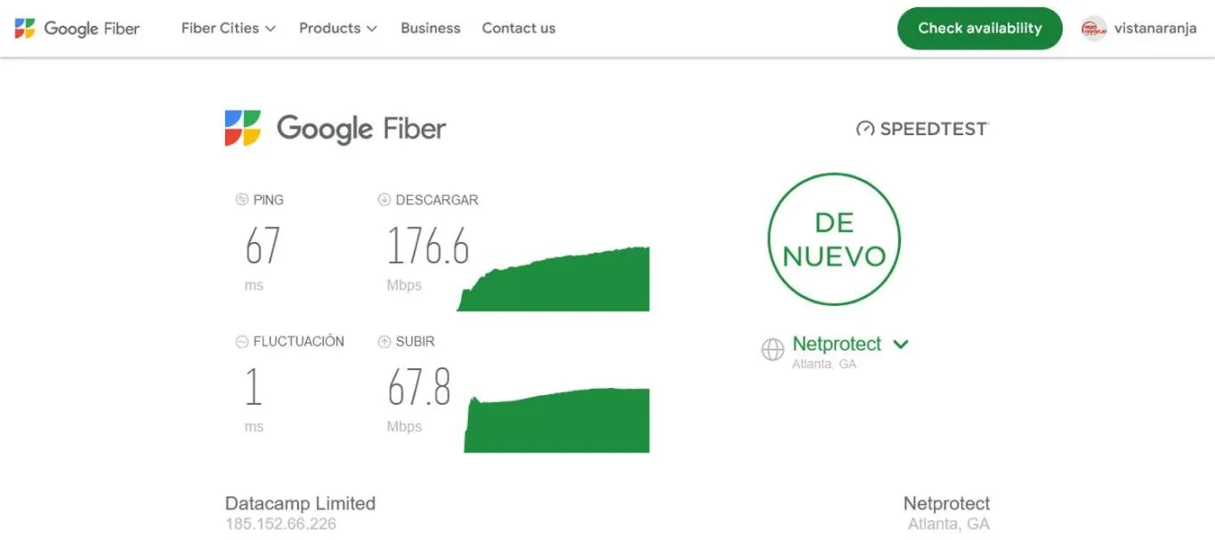
Task: Click the Google Fiber logo in navbar
Action: point(77,28)
